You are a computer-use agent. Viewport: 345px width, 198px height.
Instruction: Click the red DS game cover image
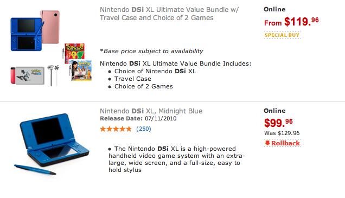point(75,52)
